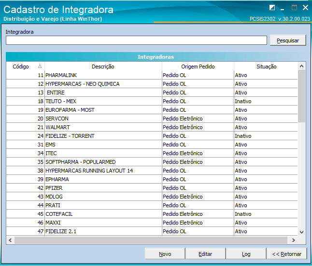Select the COTEFACIL row marked Inativo
Image resolution: width=312 pixels, height=266 pixels.
pos(103,214)
